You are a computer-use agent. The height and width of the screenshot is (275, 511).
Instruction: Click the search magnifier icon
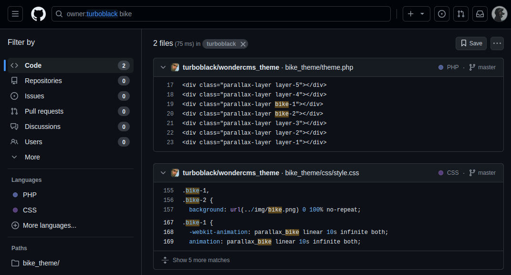click(59, 14)
